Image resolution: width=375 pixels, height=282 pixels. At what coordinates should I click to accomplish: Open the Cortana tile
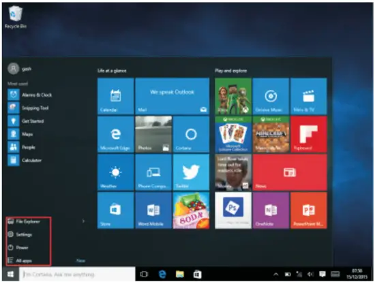(191, 134)
